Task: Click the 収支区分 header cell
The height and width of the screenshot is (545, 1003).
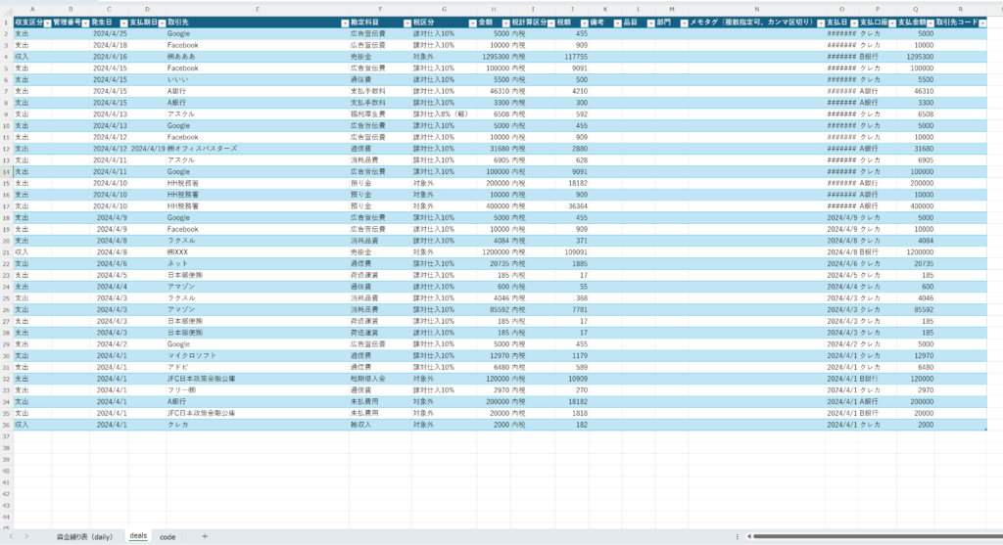Action: pyautogui.click(x=32, y=23)
